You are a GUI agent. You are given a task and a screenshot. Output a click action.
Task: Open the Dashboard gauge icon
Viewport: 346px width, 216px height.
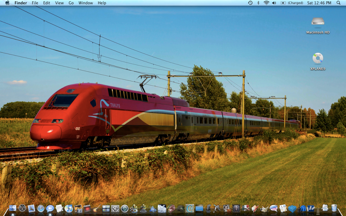click(x=22, y=208)
